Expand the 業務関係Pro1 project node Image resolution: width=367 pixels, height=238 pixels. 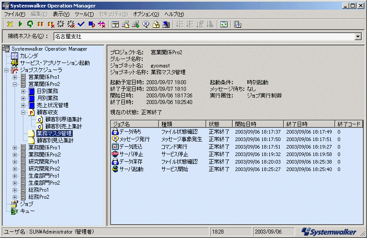pyautogui.click(x=15, y=148)
